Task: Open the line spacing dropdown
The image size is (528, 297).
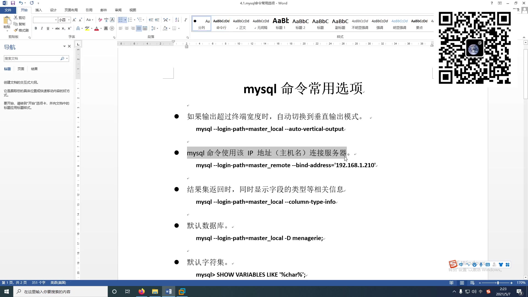Action: click(x=155, y=28)
